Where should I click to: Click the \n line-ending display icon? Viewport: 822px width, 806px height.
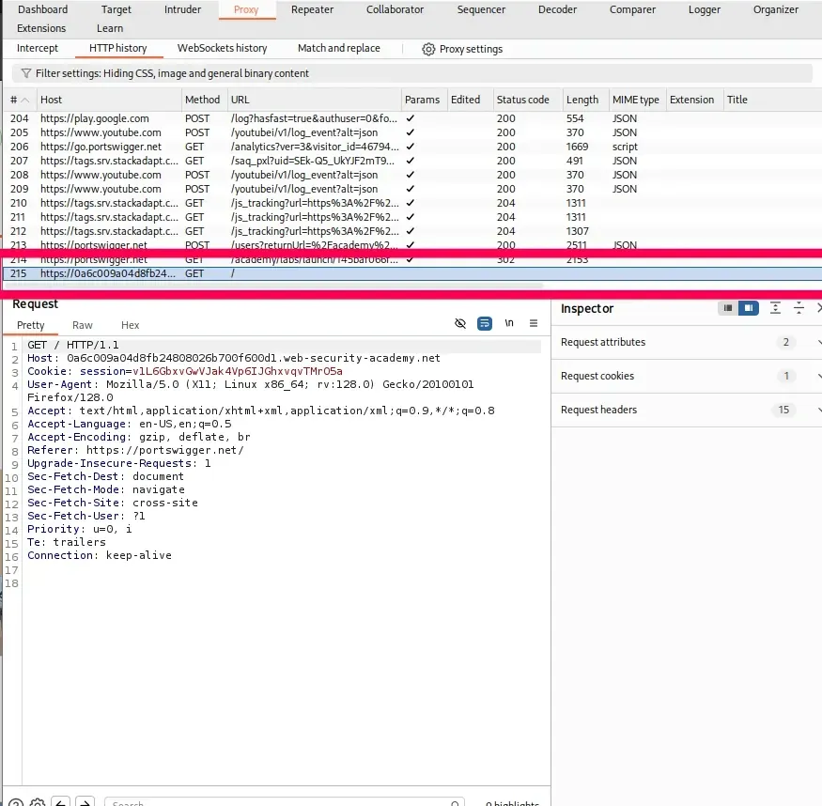coord(508,323)
